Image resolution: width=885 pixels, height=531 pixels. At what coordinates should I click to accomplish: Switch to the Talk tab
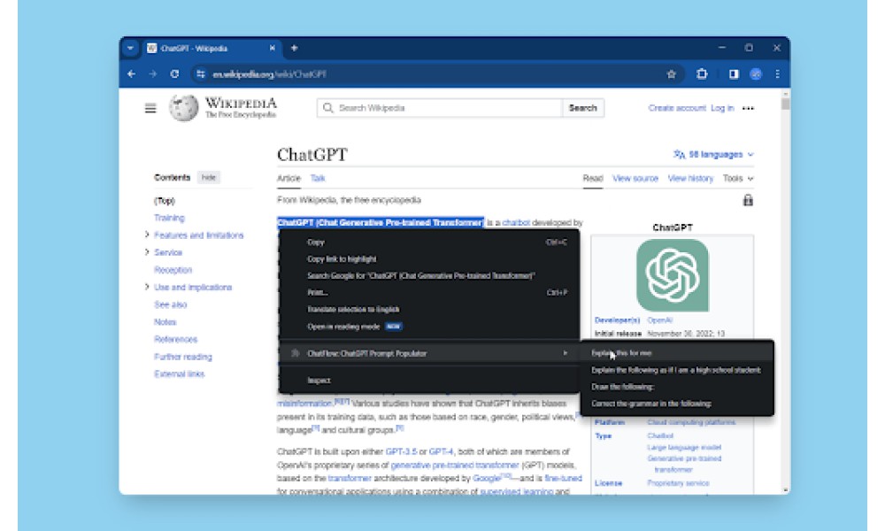[318, 178]
